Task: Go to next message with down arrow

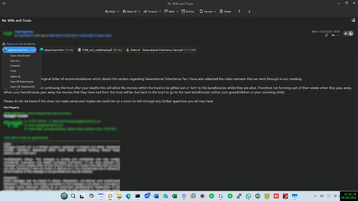Action: [249, 11]
